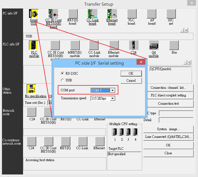The image size is (198, 177).
Task: Open the Transmission speed dropdown
Action: click(113, 98)
